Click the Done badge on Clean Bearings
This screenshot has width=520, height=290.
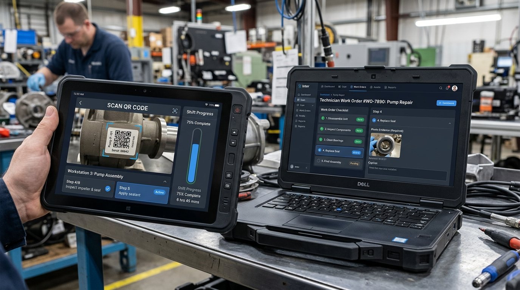coord(357,142)
